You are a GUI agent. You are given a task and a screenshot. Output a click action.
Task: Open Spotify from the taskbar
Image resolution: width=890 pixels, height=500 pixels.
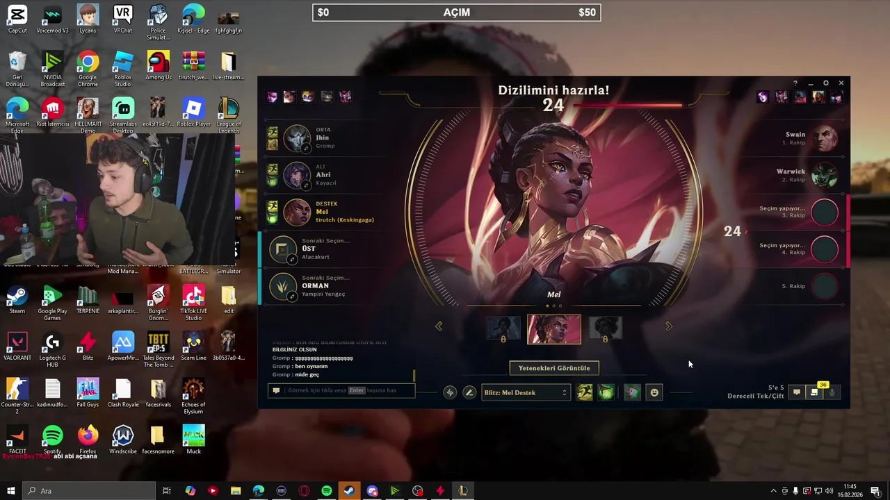tap(327, 491)
